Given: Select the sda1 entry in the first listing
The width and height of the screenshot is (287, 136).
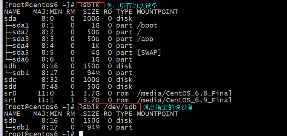Looking at the screenshot, I should (21, 25).
